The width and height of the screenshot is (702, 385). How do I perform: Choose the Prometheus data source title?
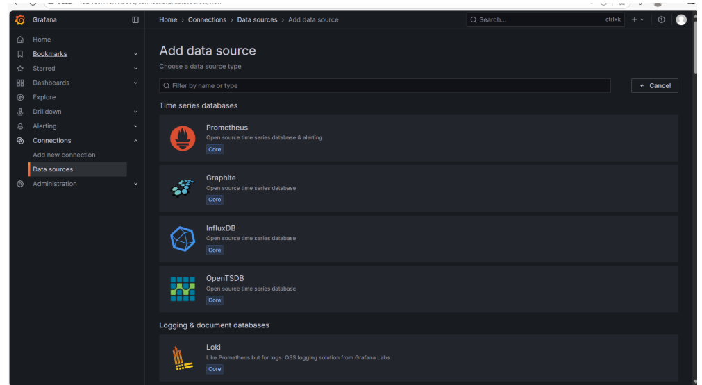(x=227, y=128)
